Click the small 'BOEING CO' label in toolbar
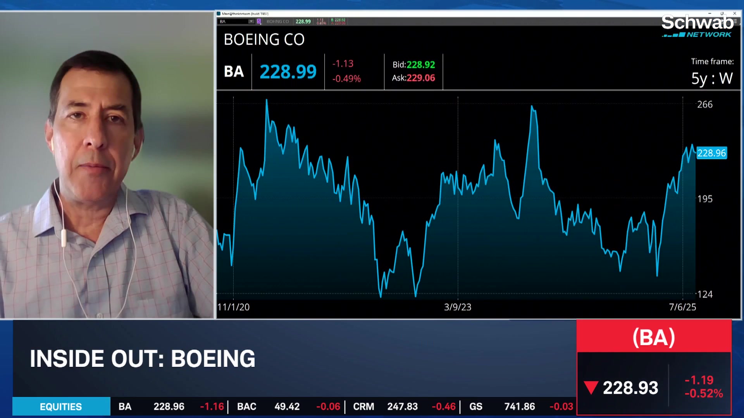This screenshot has height=418, width=744. (x=277, y=22)
